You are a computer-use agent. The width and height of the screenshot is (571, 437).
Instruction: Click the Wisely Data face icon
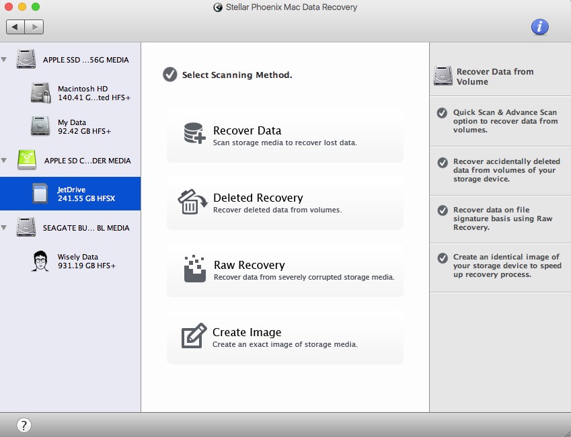pos(40,261)
